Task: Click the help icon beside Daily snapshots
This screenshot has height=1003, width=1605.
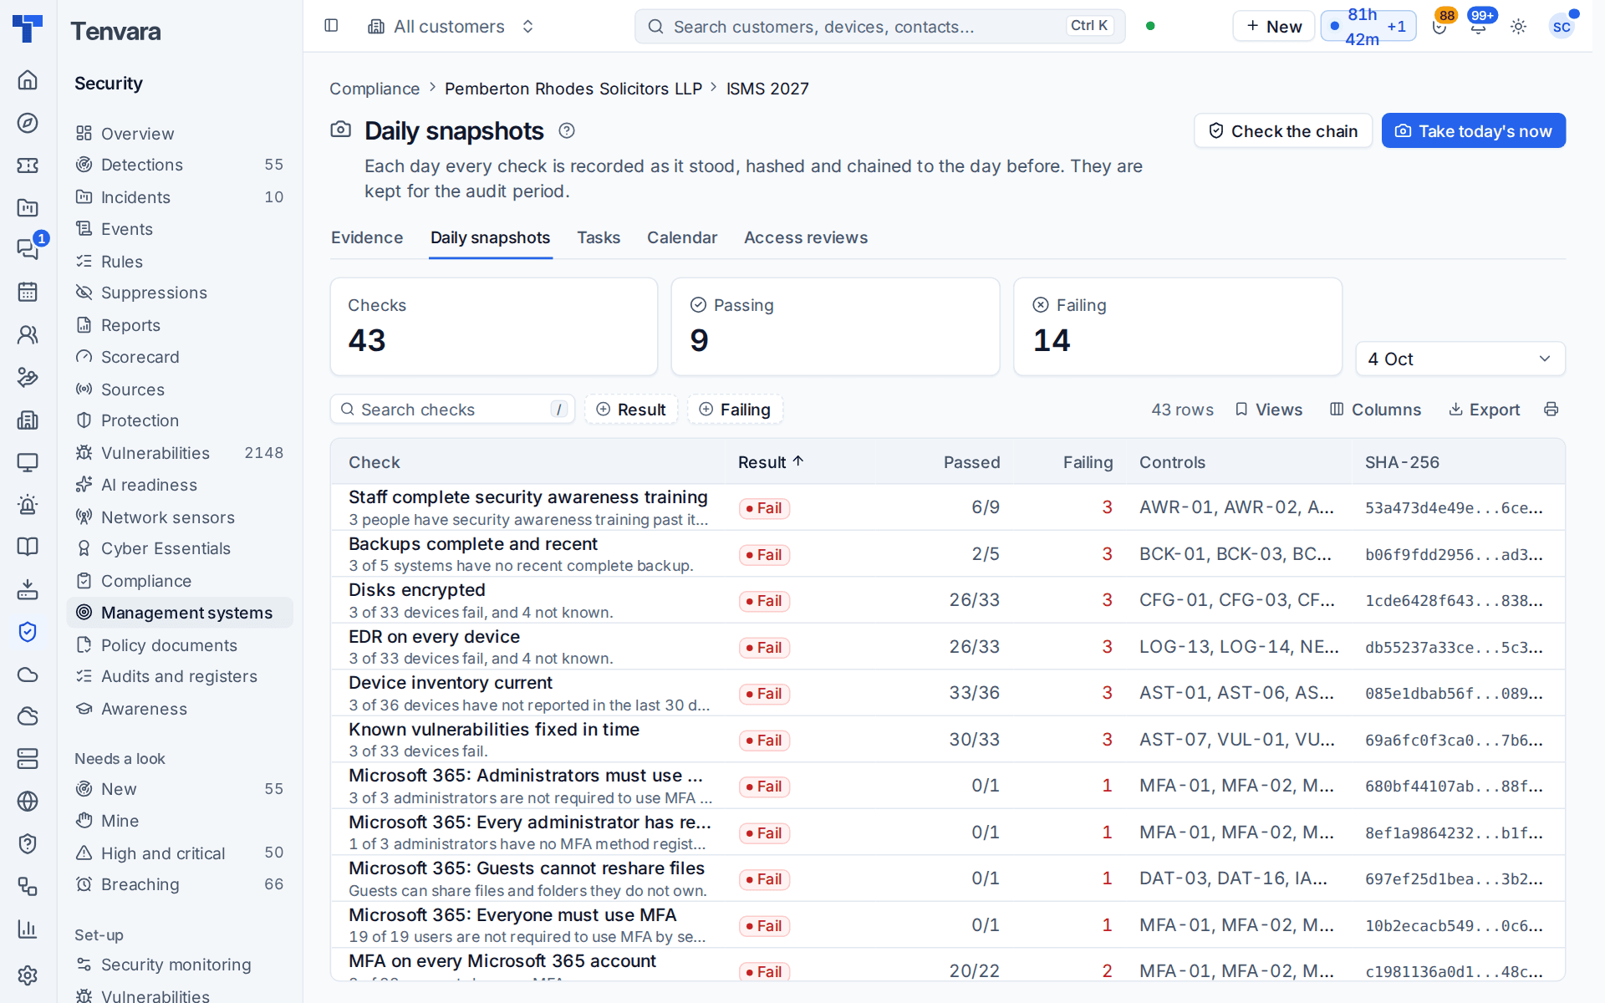Action: pos(567,130)
